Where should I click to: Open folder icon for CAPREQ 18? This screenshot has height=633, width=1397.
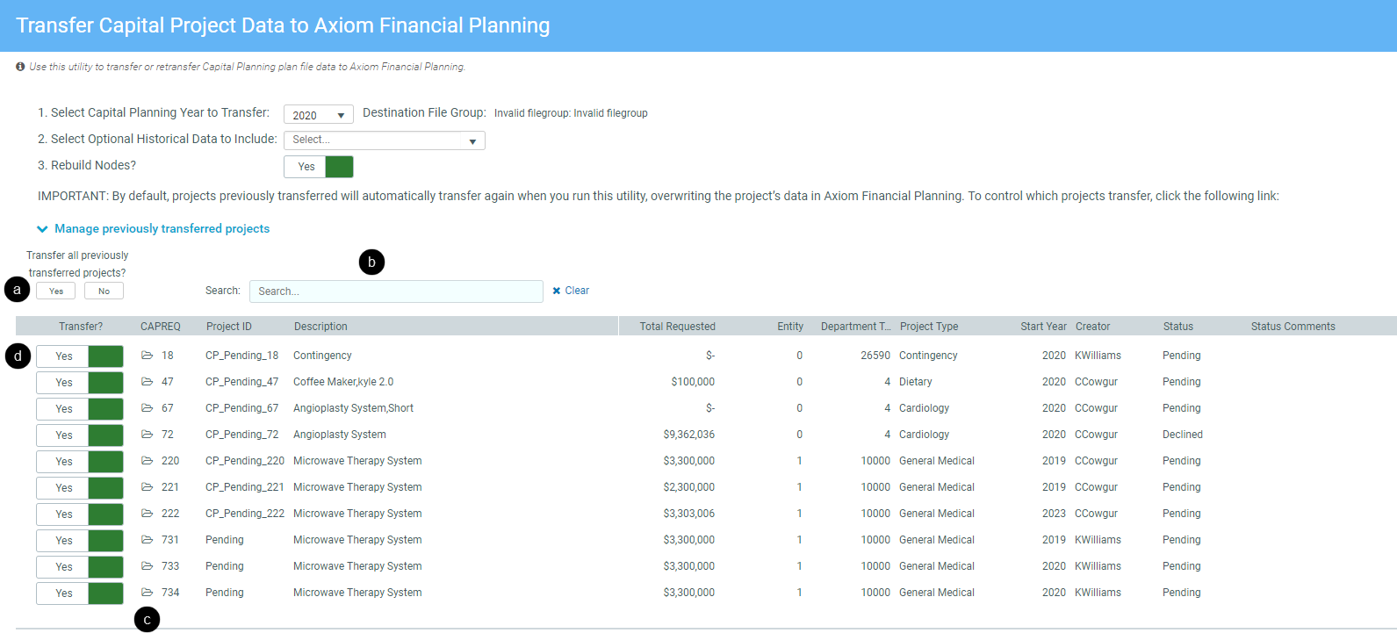(x=148, y=356)
